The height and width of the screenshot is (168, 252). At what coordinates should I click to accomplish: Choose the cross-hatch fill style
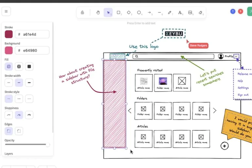19,66
